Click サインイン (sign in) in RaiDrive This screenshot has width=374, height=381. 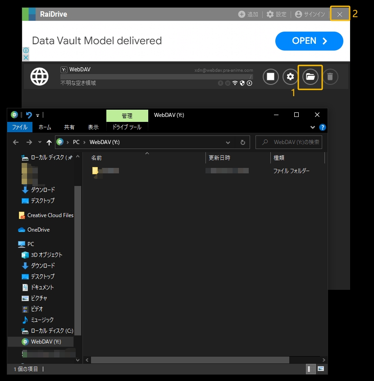tap(310, 14)
